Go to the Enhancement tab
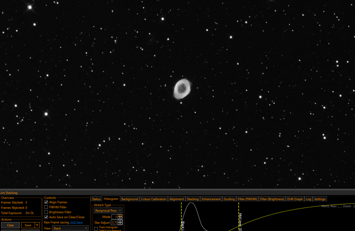 click(211, 199)
